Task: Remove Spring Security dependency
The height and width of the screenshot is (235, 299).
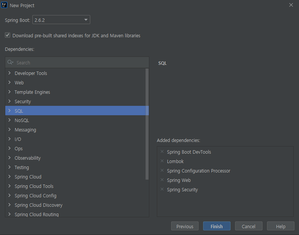Action: (x=162, y=189)
